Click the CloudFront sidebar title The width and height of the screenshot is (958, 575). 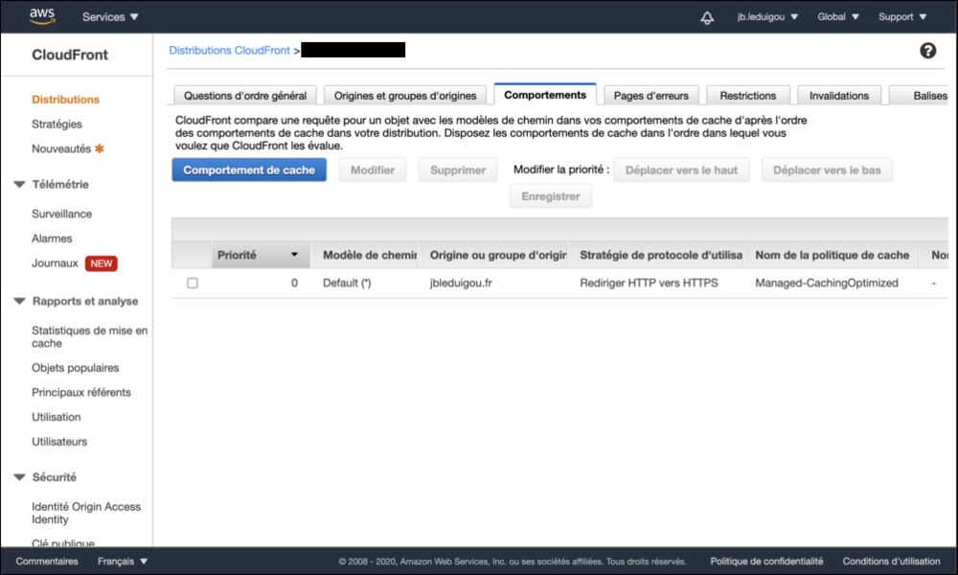(x=70, y=55)
